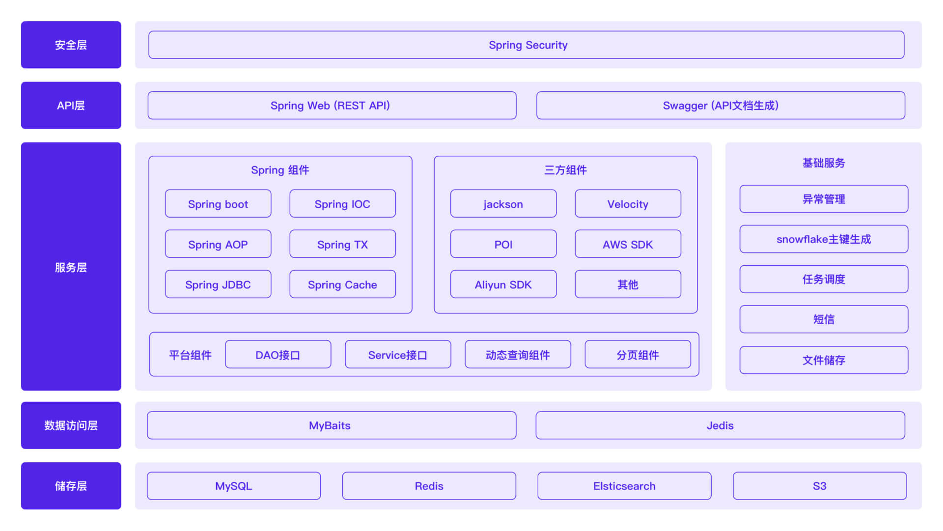Select the 文件储存 box
Image resolution: width=943 pixels, height=531 pixels.
pos(824,360)
